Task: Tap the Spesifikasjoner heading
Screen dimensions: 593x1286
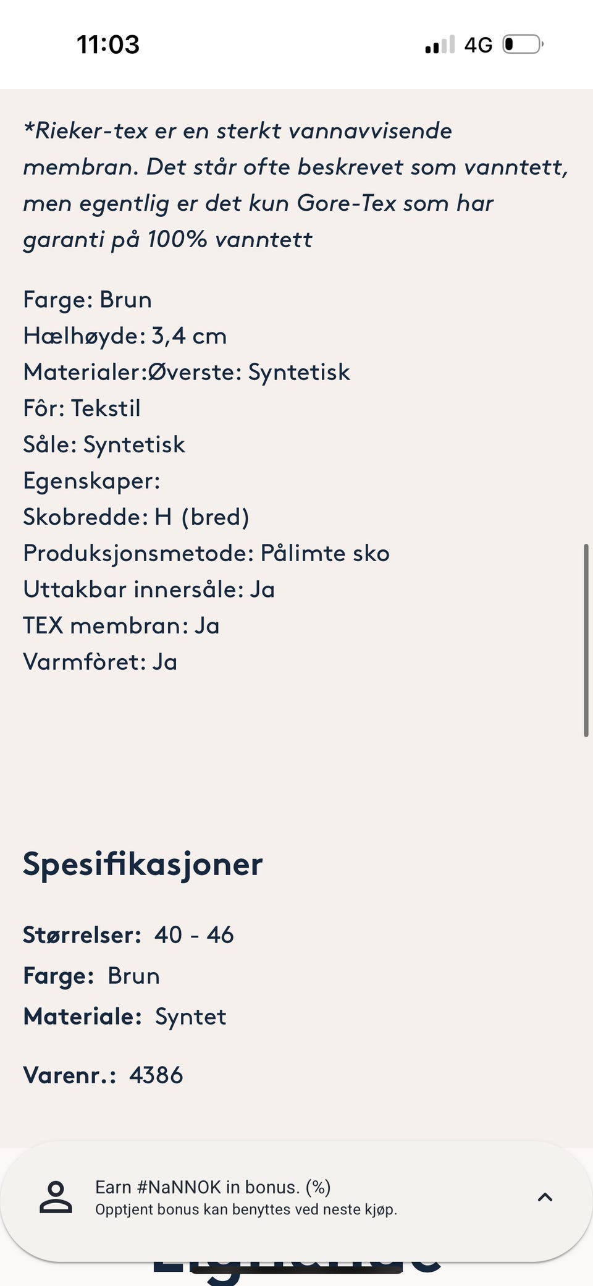Action: coord(143,864)
